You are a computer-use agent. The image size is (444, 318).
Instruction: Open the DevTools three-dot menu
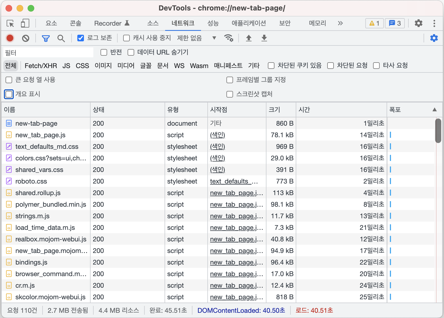tap(434, 23)
